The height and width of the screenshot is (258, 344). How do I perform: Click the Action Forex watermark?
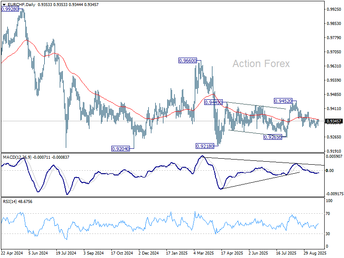pyautogui.click(x=261, y=64)
